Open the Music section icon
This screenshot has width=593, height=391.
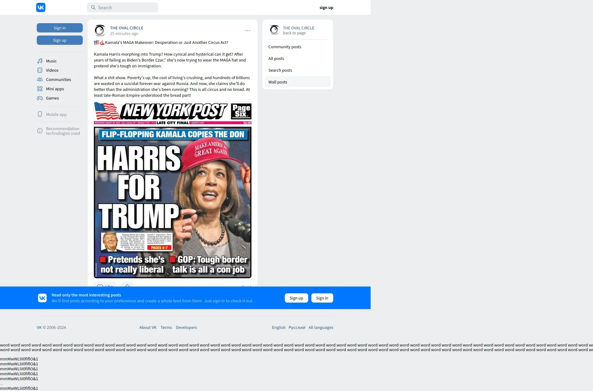(40, 61)
